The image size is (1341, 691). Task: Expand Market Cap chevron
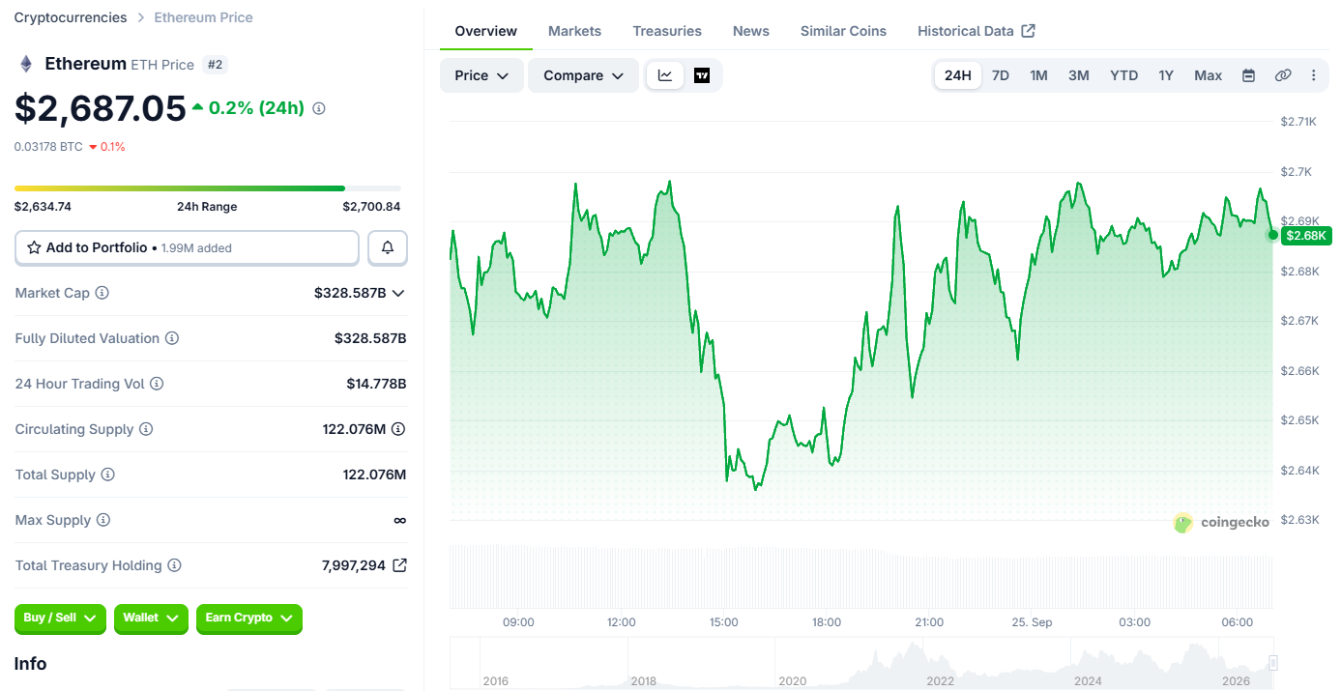pyautogui.click(x=398, y=293)
